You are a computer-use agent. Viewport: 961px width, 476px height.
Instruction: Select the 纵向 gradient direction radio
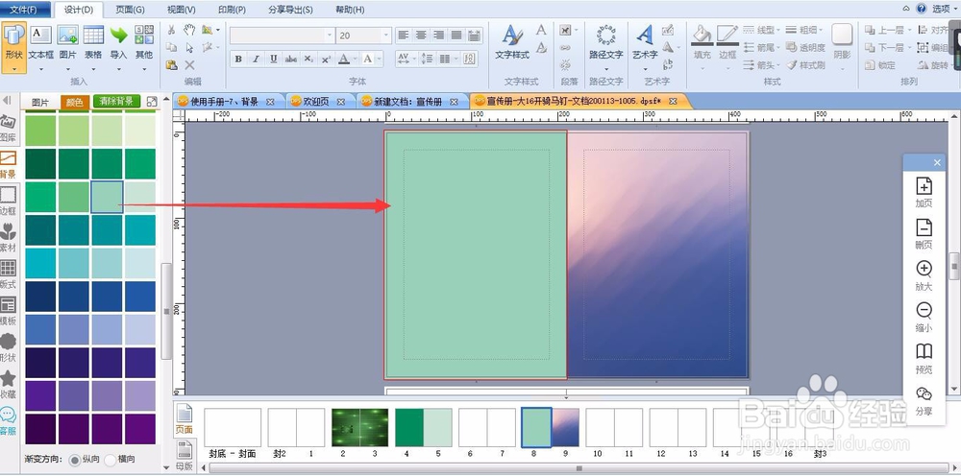75,460
